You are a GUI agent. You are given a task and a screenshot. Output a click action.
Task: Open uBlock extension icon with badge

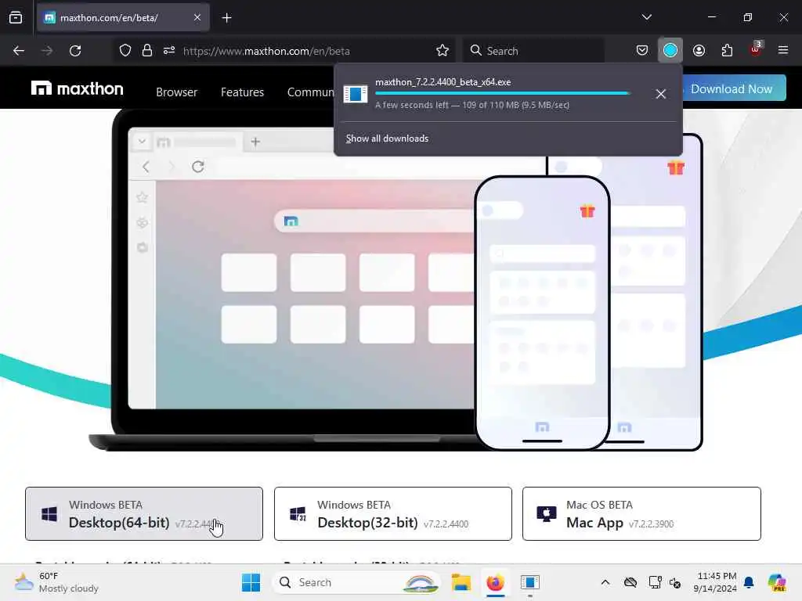tap(756, 49)
